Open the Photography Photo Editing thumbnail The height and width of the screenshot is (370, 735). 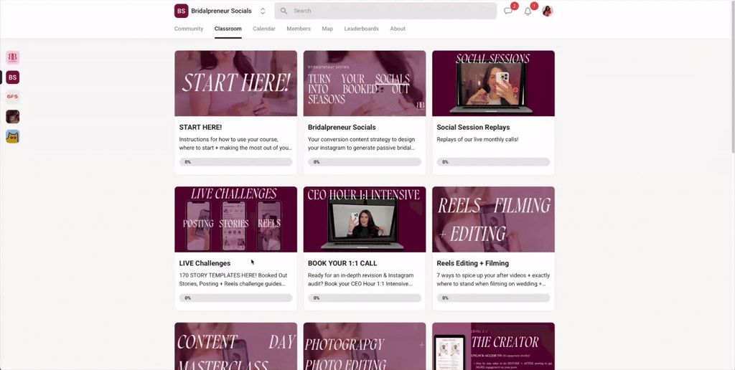[x=365, y=346]
